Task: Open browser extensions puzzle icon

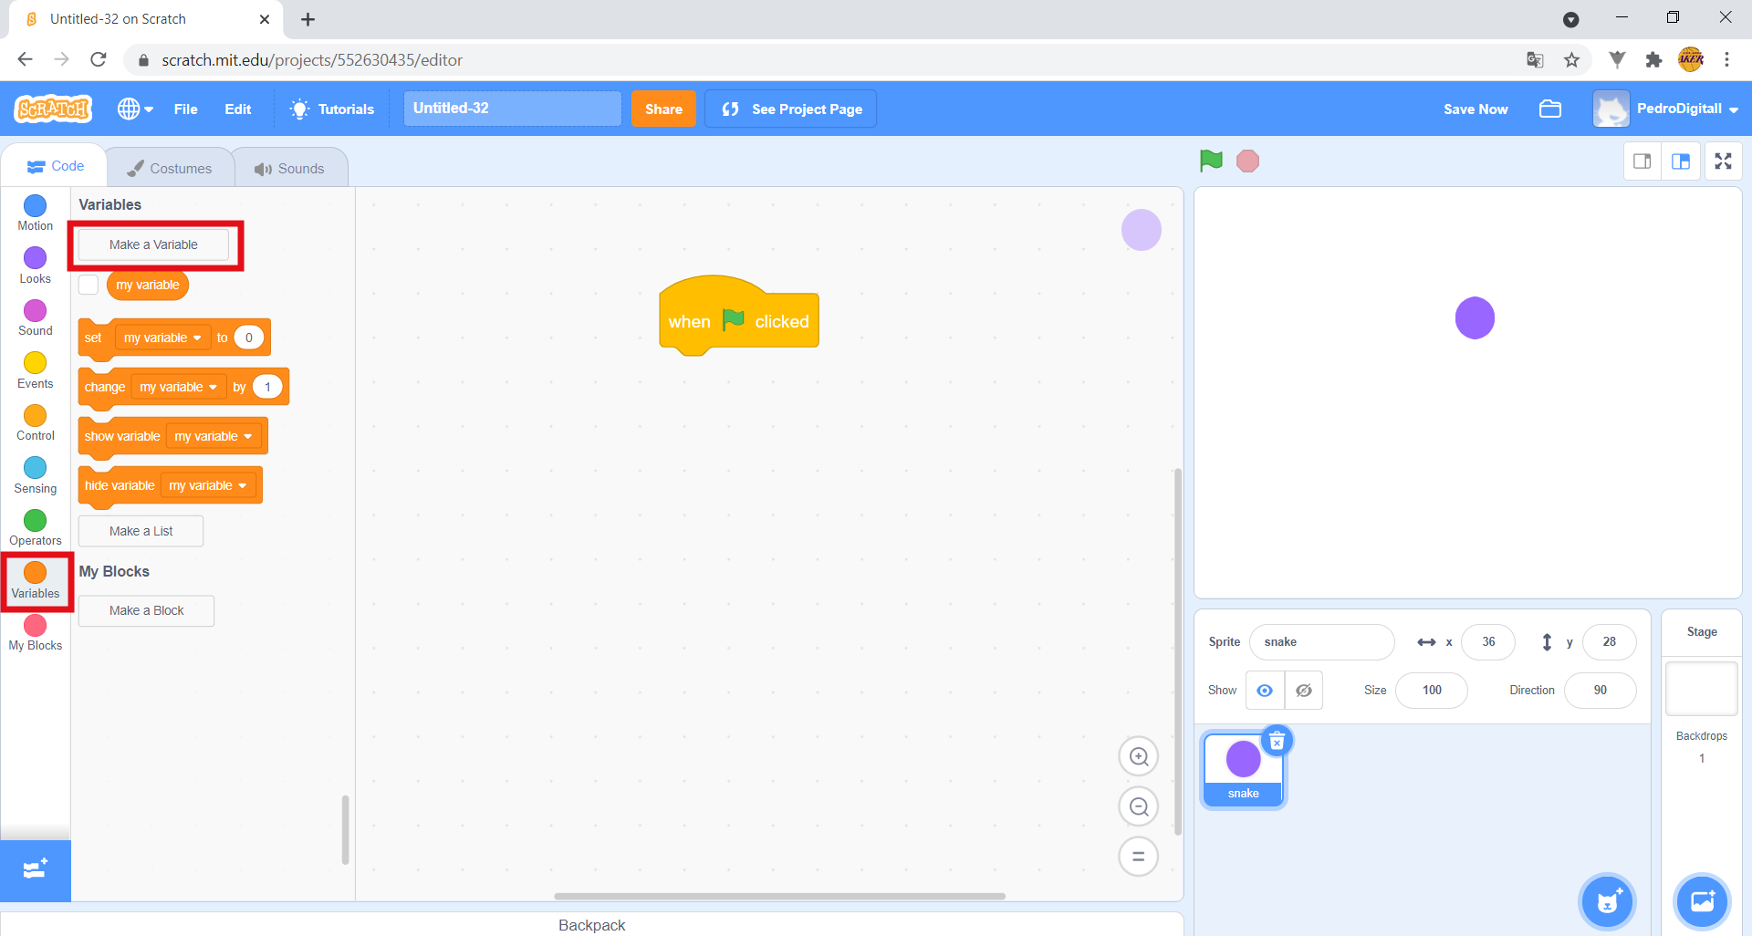Action: pos(1653,60)
